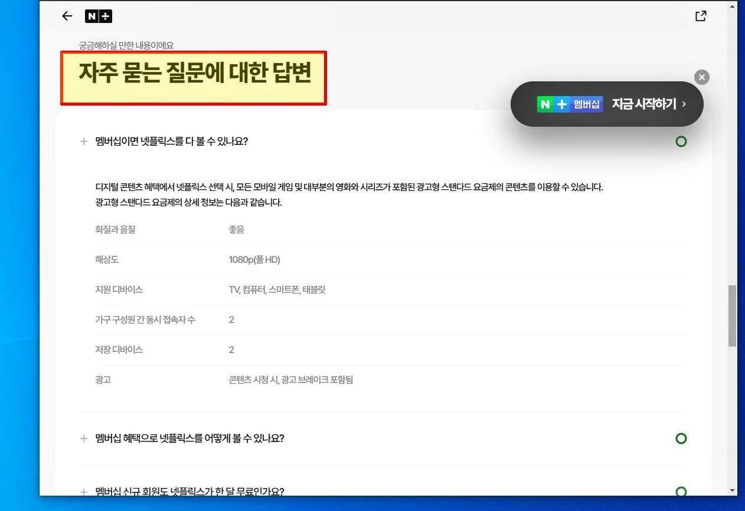Open page in external window icon

[701, 16]
